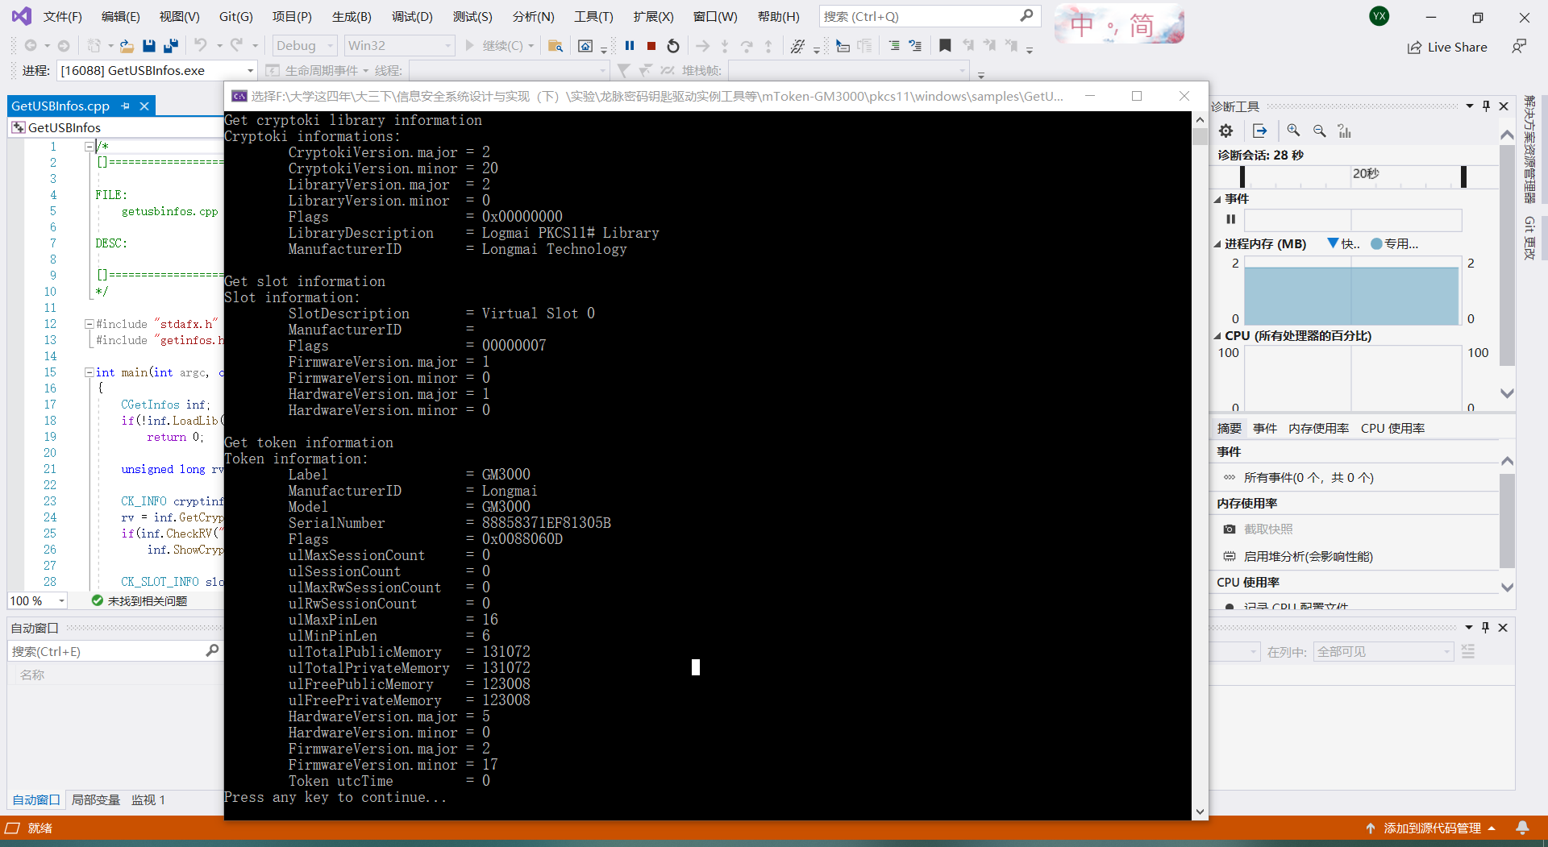Click the feedback icon near Live Share
Image resolution: width=1548 pixels, height=847 pixels.
point(1519,47)
